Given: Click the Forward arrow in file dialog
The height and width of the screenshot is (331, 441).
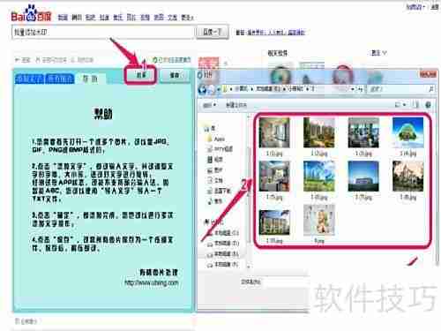Looking at the screenshot, I should pyautogui.click(x=212, y=89).
